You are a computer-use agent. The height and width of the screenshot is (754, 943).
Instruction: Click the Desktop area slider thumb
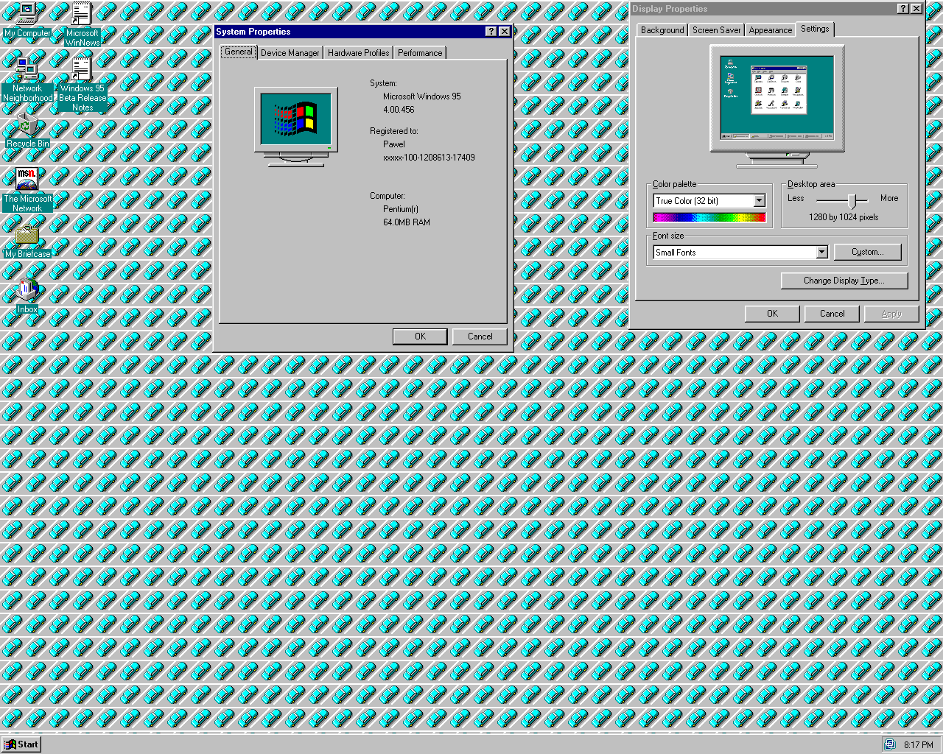pyautogui.click(x=852, y=201)
